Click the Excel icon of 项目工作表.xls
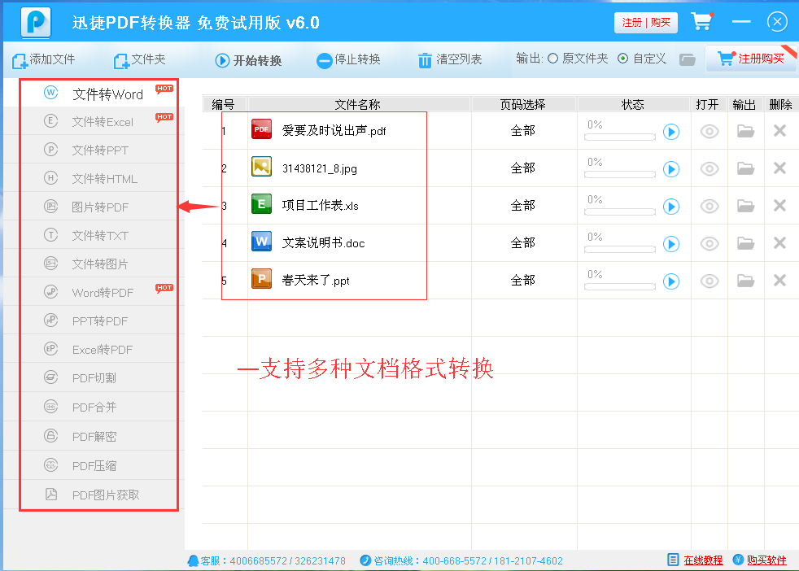799x571 pixels. [x=261, y=205]
